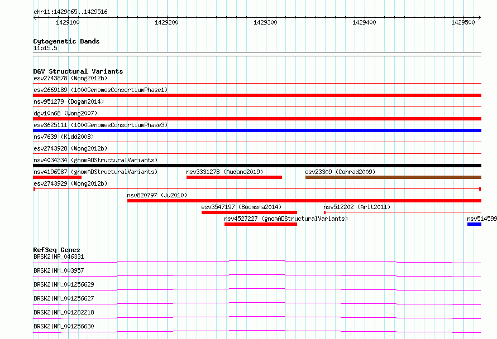497x339 pixels.
Task: Open transcript BRSK2|NM_001256630
Action: (64, 326)
